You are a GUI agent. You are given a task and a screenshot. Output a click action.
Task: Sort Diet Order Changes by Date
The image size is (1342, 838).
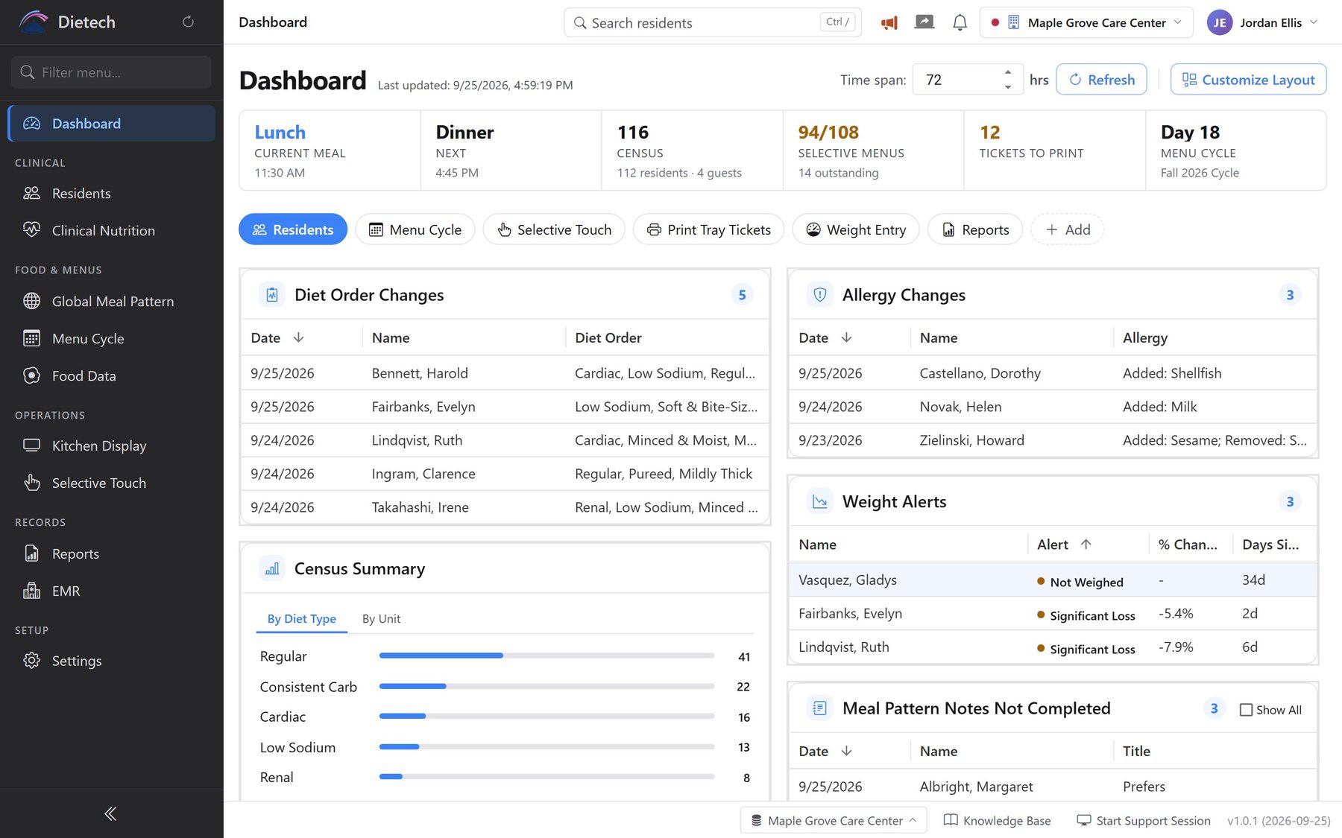[x=277, y=337]
